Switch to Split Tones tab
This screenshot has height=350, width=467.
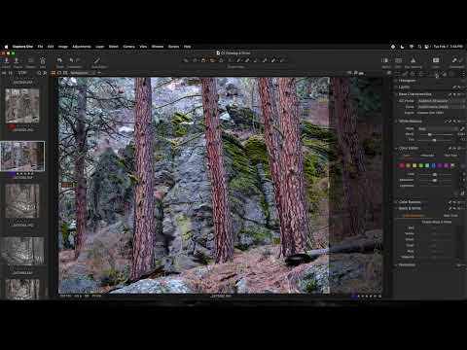pos(450,216)
